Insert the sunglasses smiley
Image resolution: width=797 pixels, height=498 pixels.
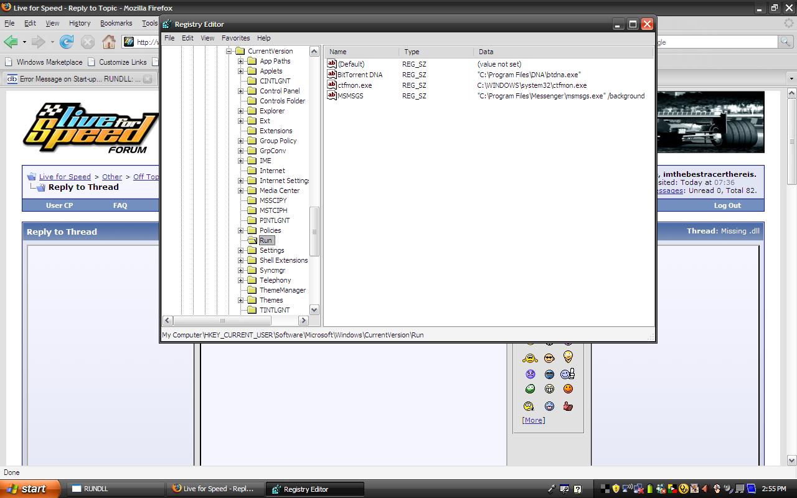point(549,358)
